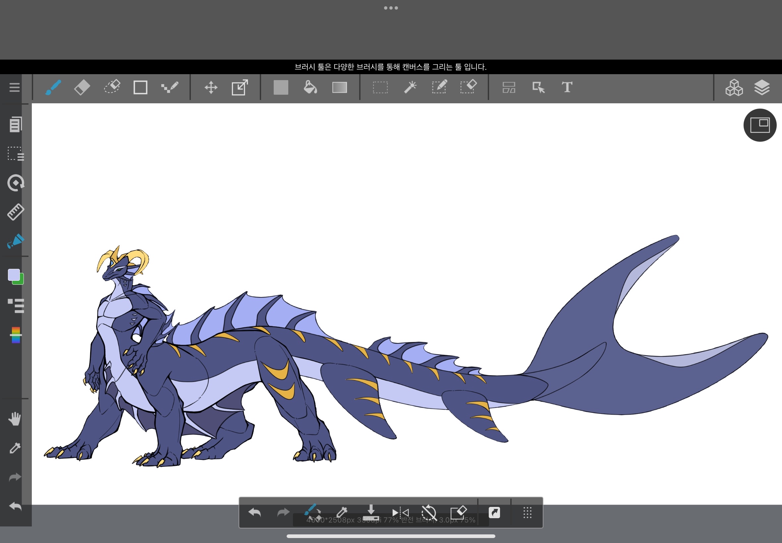This screenshot has width=782, height=543.
Task: Select the Magic Wand selection tool
Action: (x=410, y=87)
